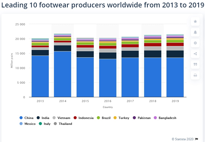Toggle Mexico legend entry
The width and height of the screenshot is (205, 142).
[28, 124]
